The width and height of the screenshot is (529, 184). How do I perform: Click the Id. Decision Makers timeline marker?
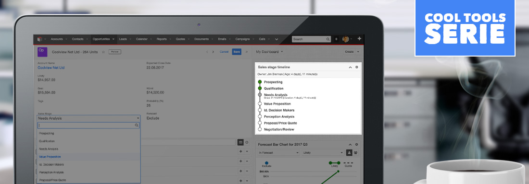pyautogui.click(x=260, y=110)
